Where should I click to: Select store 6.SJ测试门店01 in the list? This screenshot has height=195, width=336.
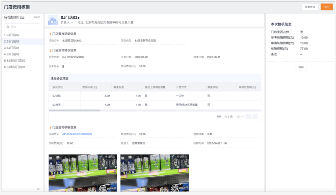22,67
